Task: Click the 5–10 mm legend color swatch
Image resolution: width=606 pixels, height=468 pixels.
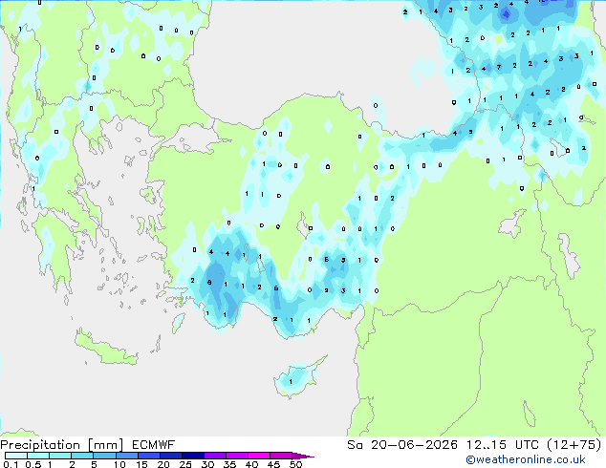Action: pos(104,456)
